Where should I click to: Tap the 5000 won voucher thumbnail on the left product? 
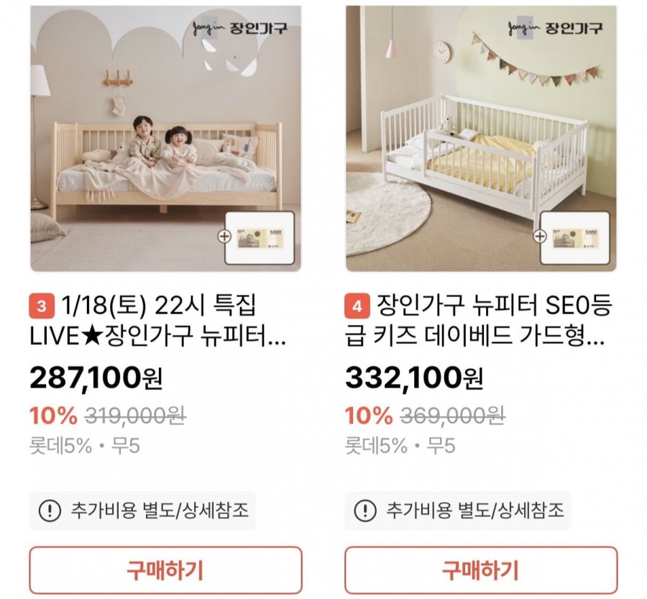260,238
